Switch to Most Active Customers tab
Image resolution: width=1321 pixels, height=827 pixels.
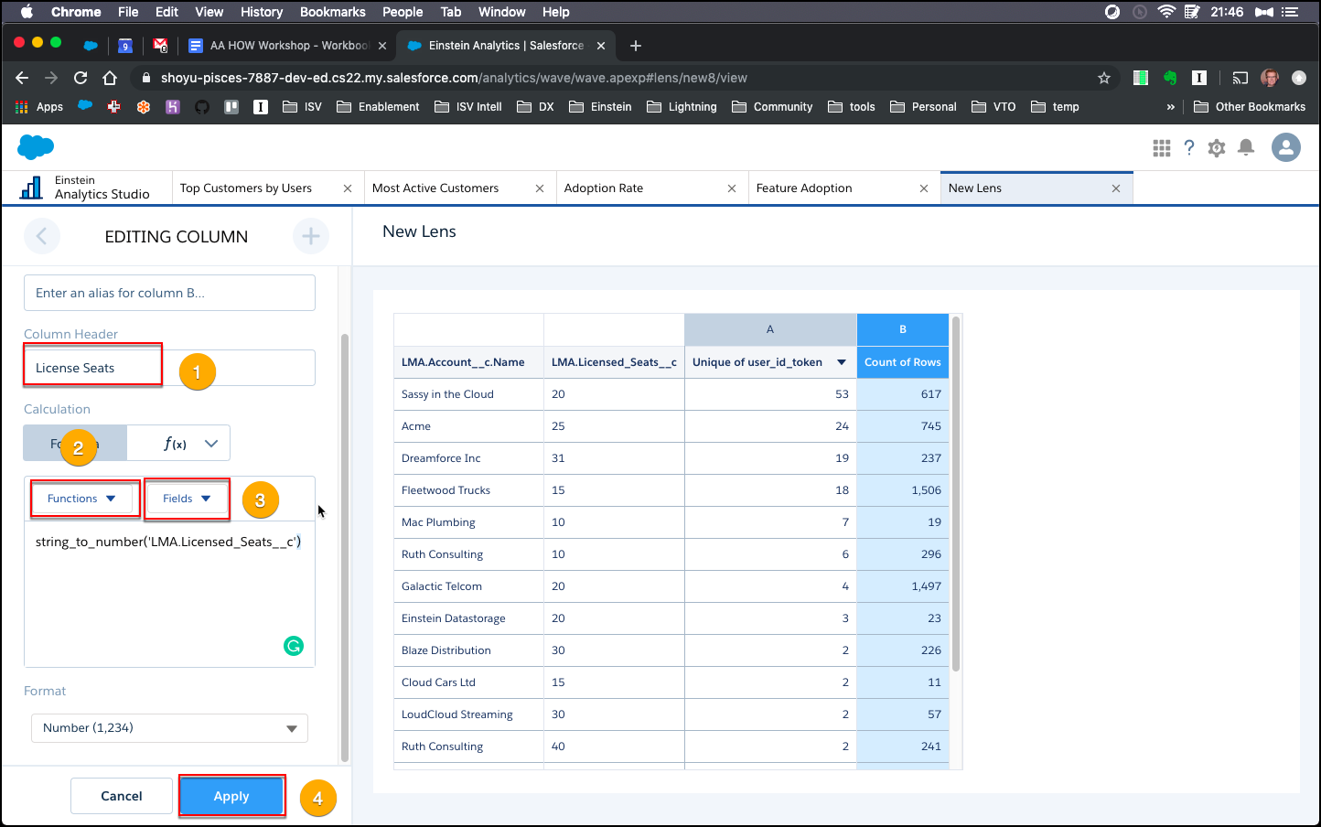(x=435, y=188)
